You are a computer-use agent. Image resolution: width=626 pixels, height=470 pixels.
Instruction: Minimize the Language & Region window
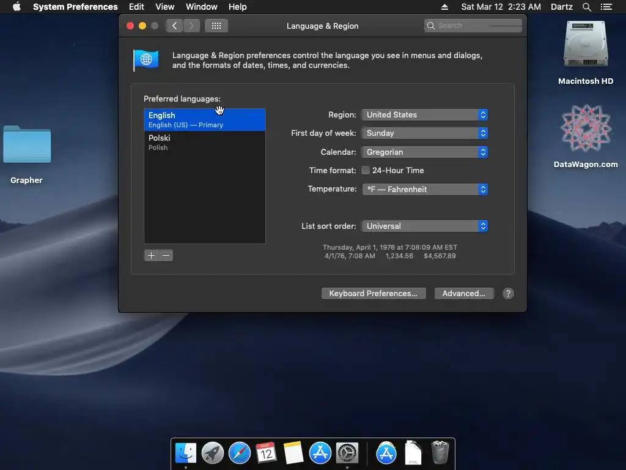(x=142, y=26)
